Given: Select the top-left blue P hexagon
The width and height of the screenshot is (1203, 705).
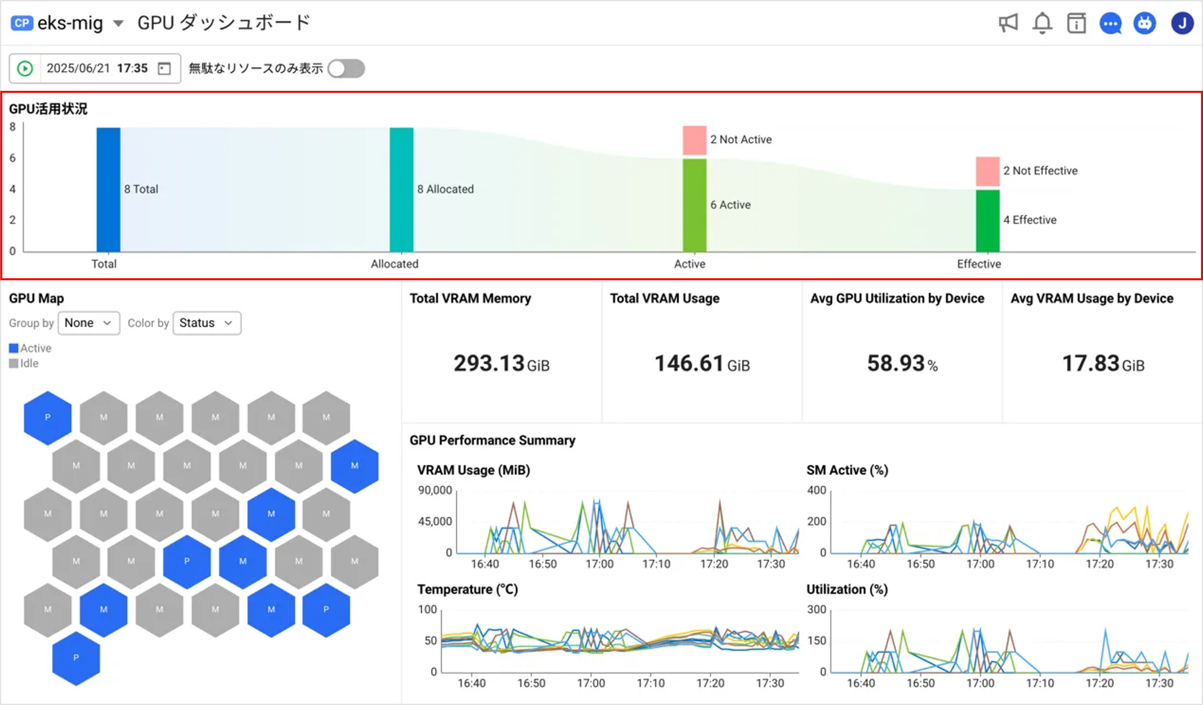Looking at the screenshot, I should [x=47, y=418].
